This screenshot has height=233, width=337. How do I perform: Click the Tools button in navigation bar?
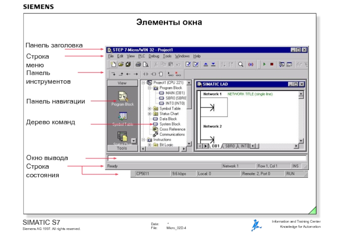pyautogui.click(x=122, y=148)
